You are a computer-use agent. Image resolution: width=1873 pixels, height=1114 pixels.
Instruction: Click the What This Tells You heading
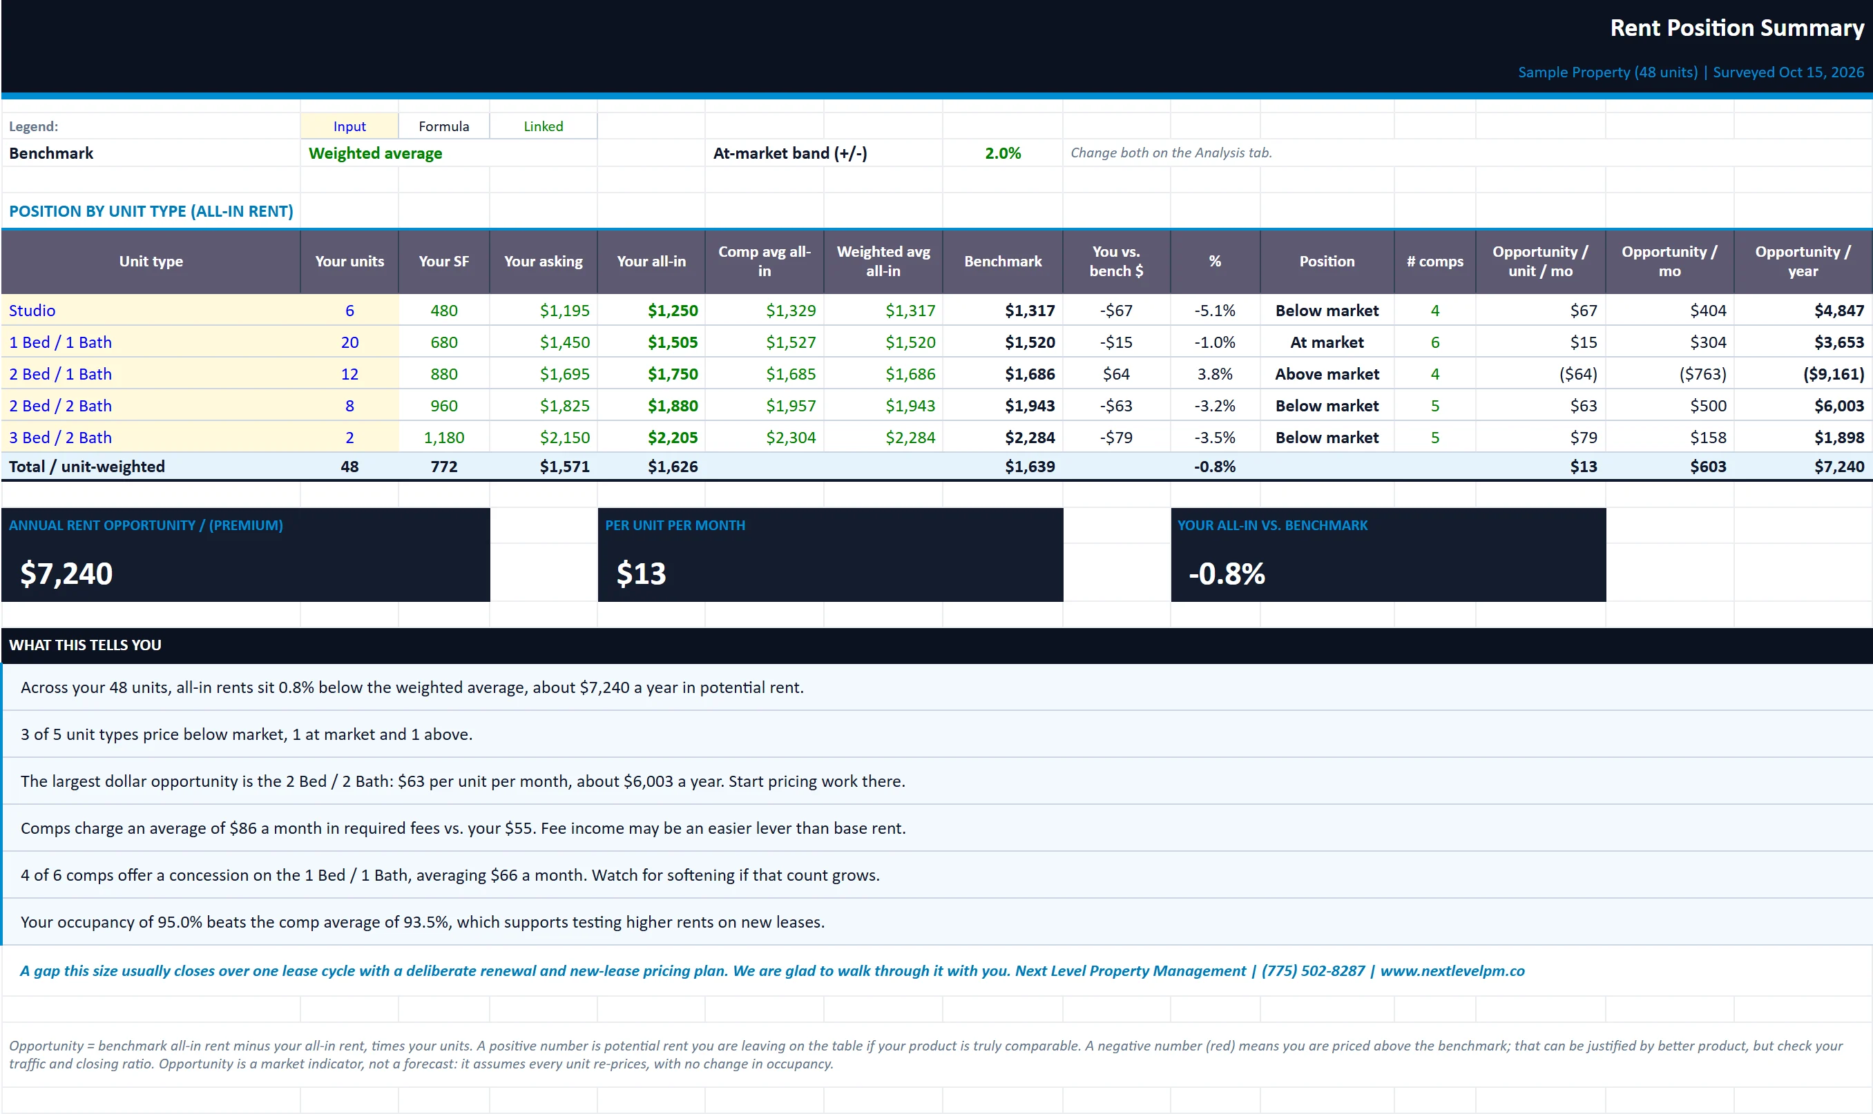coord(85,645)
